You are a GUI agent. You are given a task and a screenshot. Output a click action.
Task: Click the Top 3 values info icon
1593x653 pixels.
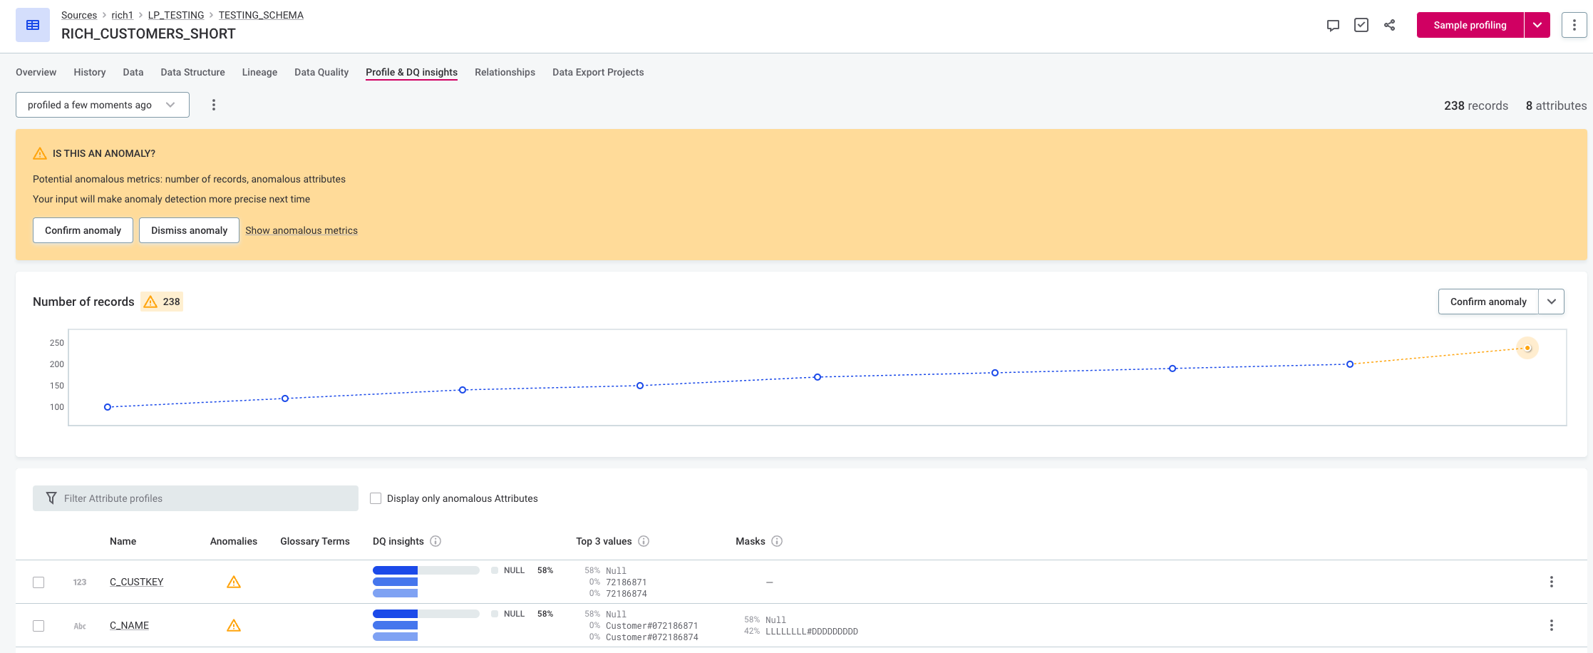coord(644,541)
